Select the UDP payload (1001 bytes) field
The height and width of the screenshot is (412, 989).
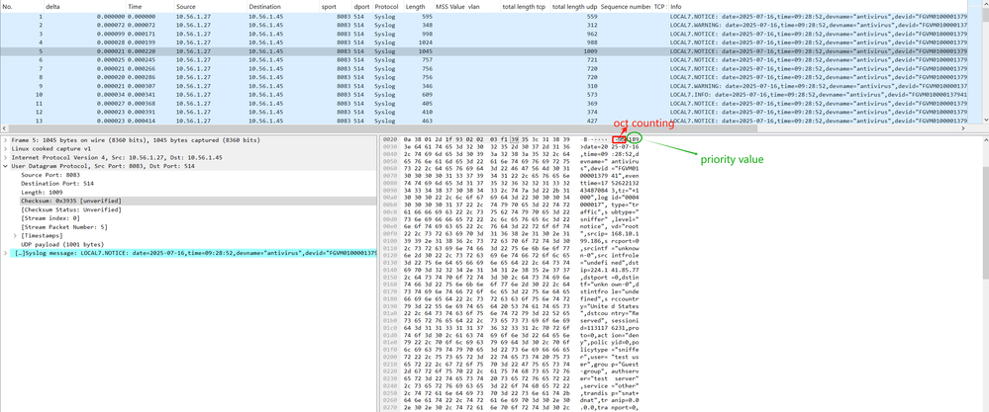[x=62, y=244]
